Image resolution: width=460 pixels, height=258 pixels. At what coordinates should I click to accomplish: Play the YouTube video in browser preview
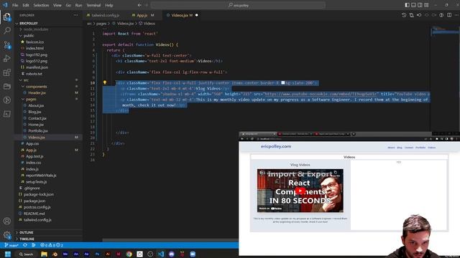[300, 191]
